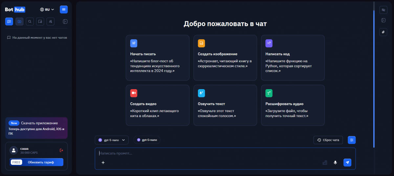
Task: Click the gpt-5-nano model chip
Action: (x=147, y=140)
